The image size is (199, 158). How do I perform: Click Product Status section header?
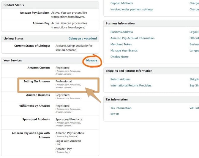click(14, 5)
